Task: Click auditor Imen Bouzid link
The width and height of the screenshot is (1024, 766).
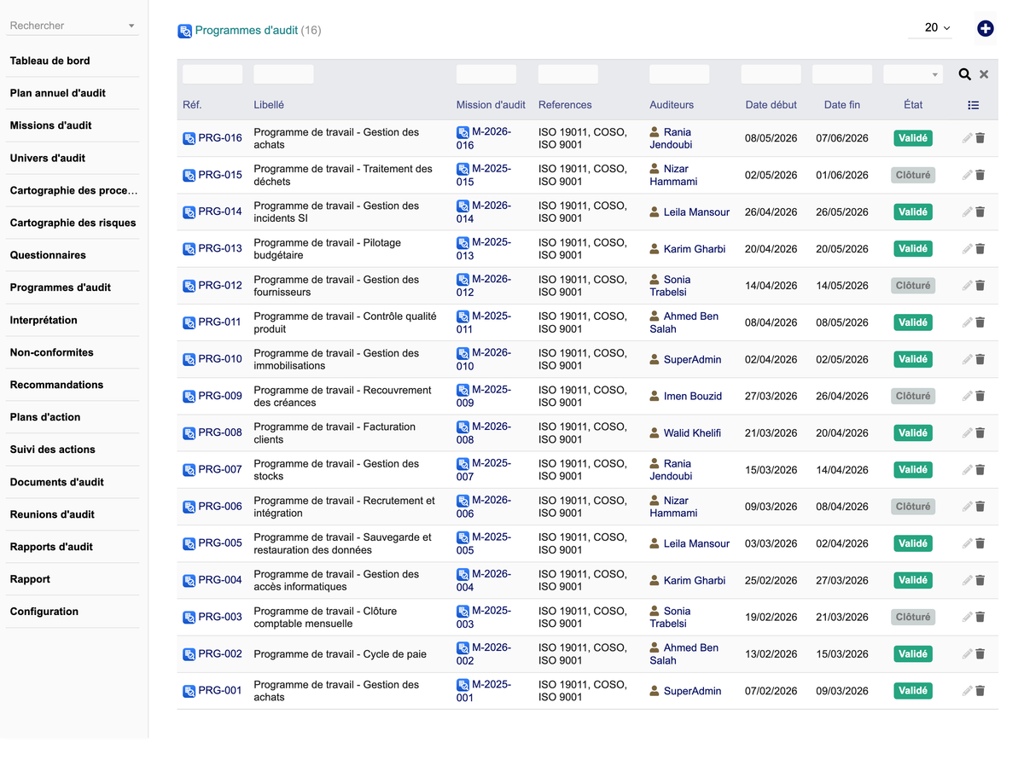Action: (693, 396)
